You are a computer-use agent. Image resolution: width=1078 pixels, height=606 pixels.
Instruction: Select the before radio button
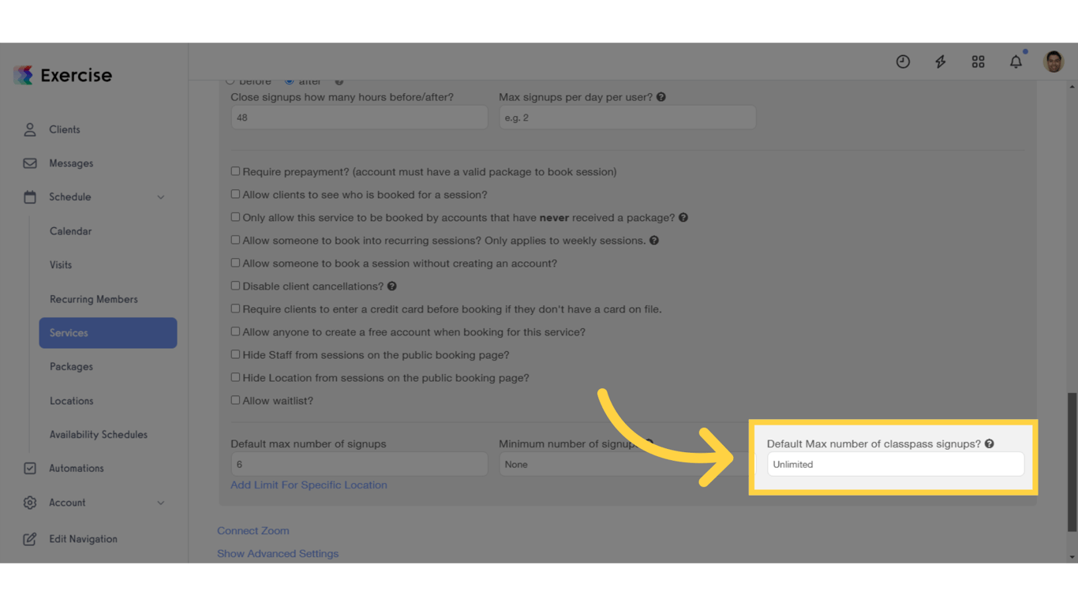tap(229, 80)
